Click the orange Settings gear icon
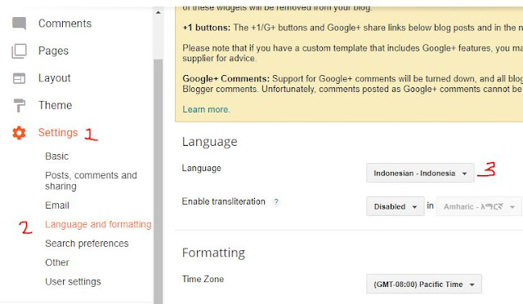This screenshot has height=304, width=523. click(x=19, y=133)
